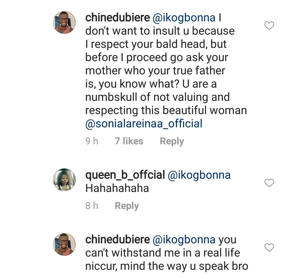Tap the chinedubiere username on the bottom comment
The height and width of the screenshot is (279, 292).
pos(117,240)
